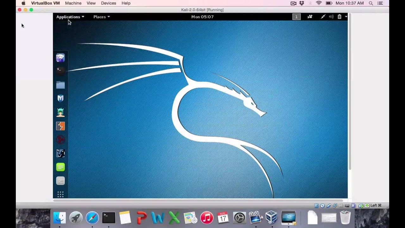405x228 pixels.
Task: Click the virtualization features V status icon
Action: click(x=353, y=206)
